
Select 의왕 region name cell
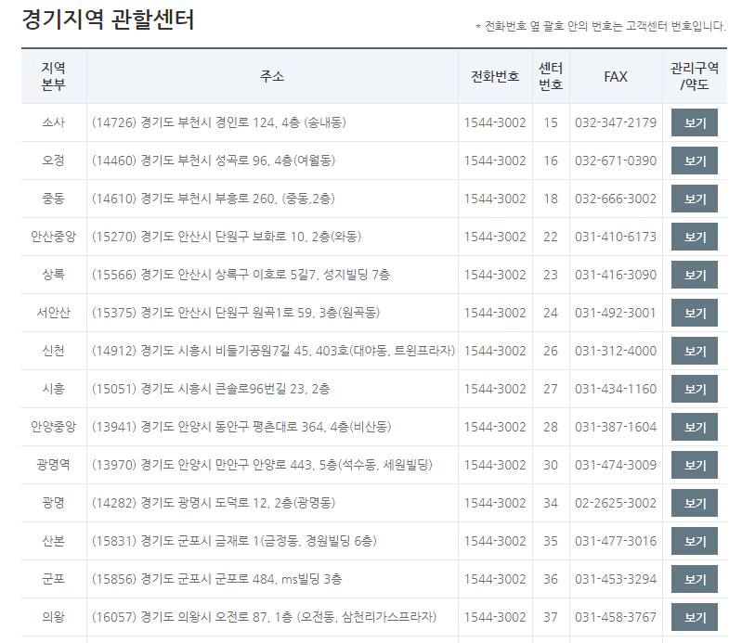(54, 617)
